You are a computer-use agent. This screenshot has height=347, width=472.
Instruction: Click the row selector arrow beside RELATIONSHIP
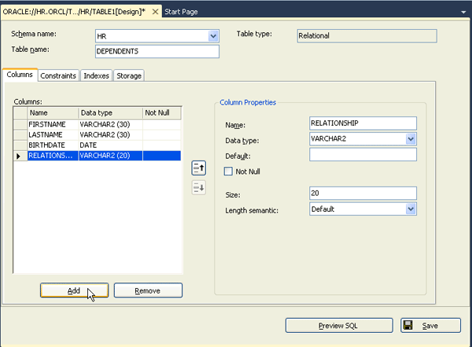point(20,156)
